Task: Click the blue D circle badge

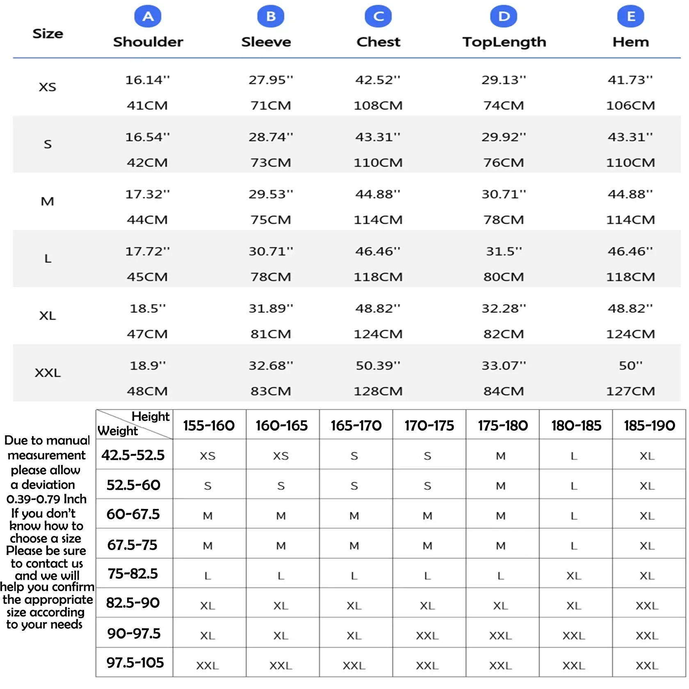Action: (x=504, y=16)
